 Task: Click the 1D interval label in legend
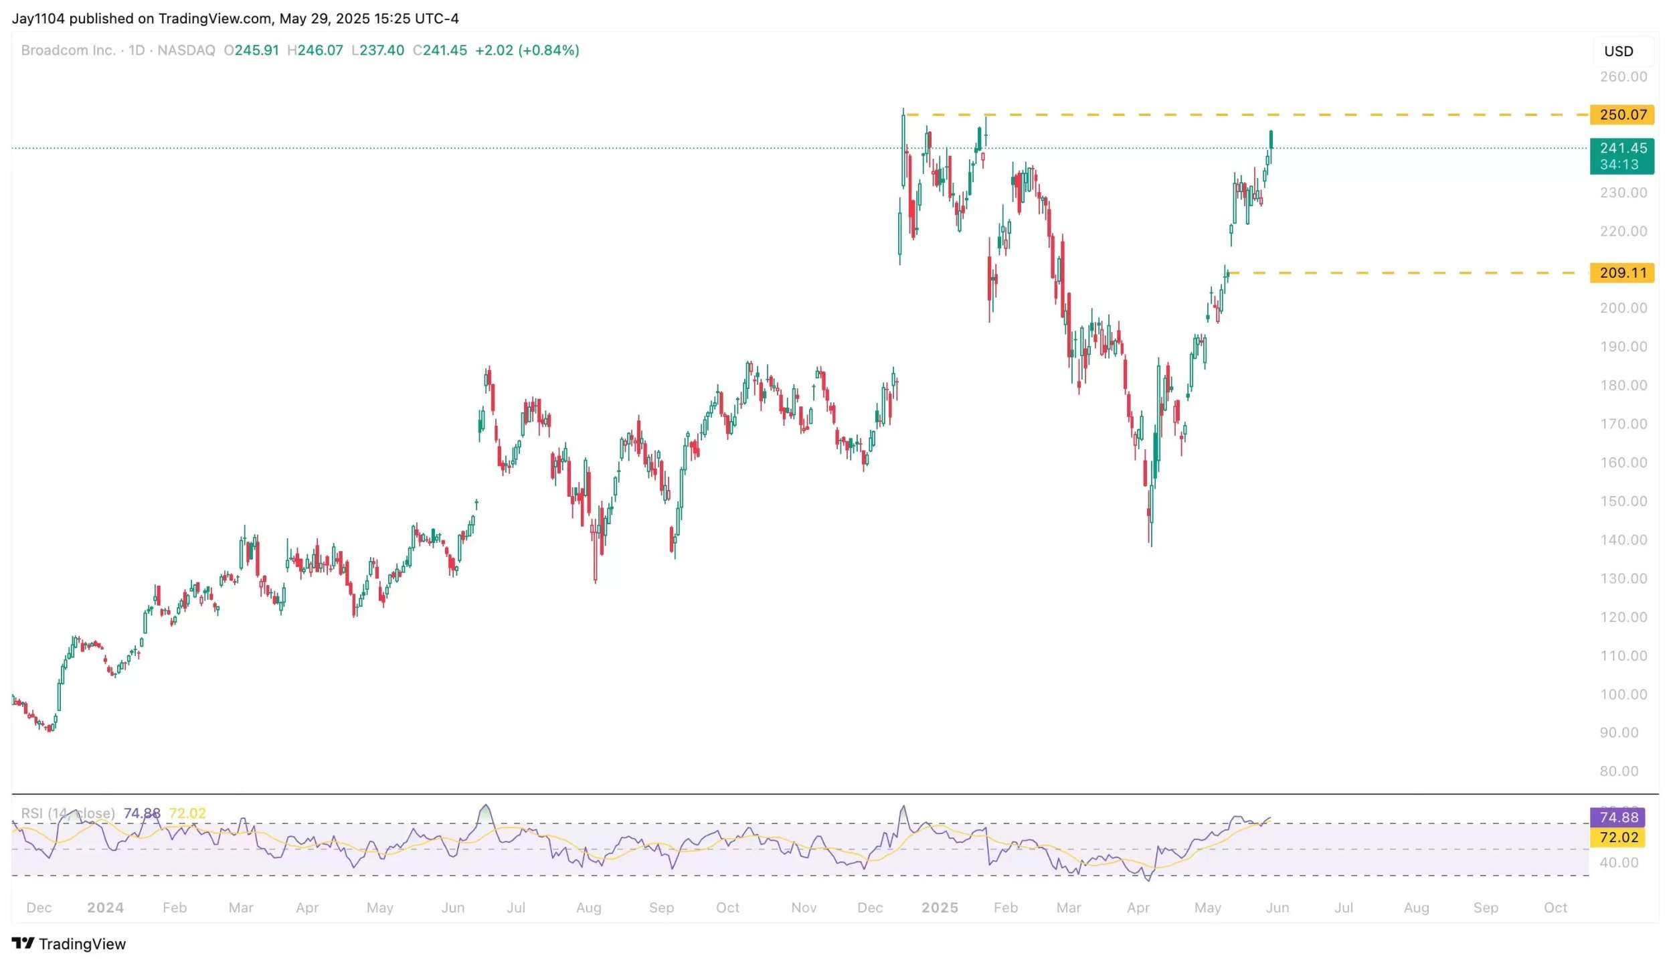pyautogui.click(x=137, y=50)
